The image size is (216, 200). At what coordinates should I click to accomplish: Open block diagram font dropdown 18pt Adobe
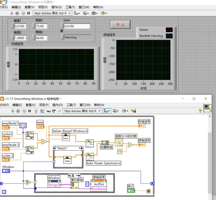click(82, 111)
